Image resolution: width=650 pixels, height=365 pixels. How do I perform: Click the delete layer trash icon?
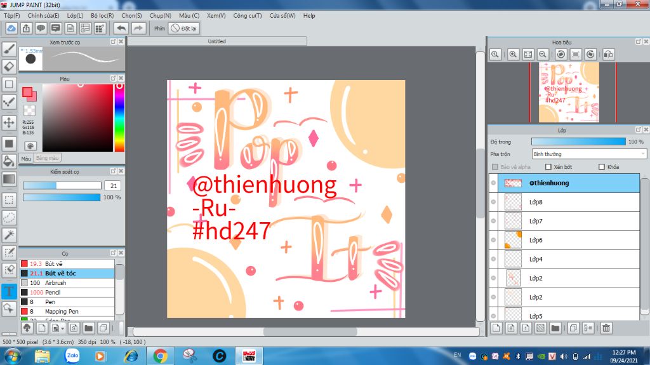(606, 328)
